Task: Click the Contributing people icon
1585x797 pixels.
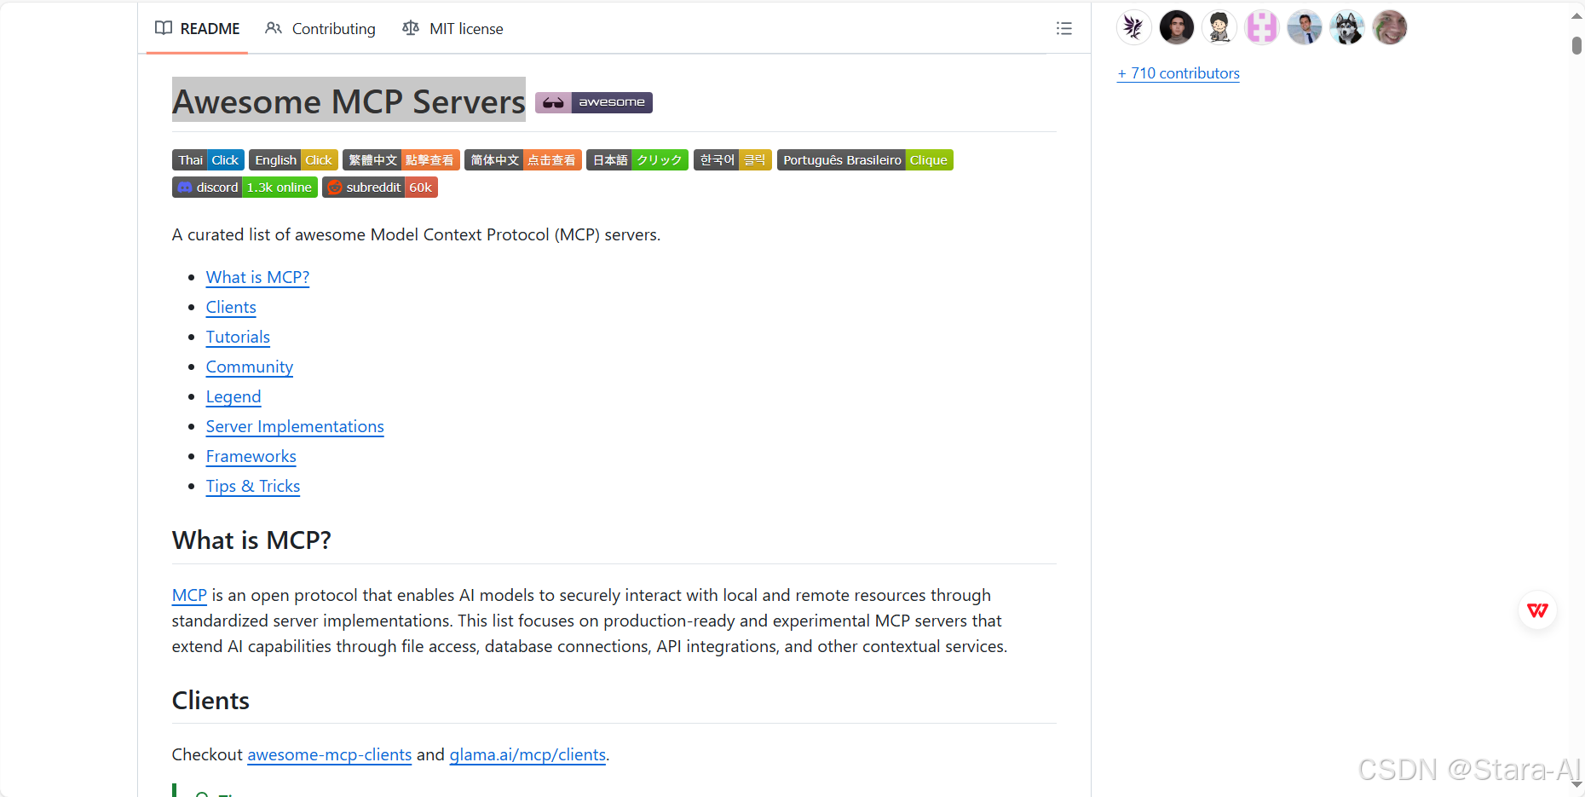Action: click(x=274, y=28)
